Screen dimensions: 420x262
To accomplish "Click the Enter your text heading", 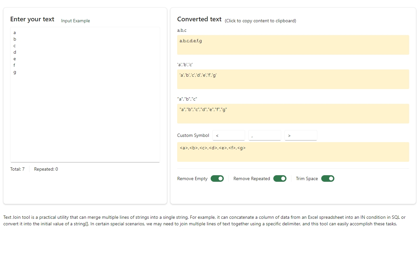I will tap(32, 19).
